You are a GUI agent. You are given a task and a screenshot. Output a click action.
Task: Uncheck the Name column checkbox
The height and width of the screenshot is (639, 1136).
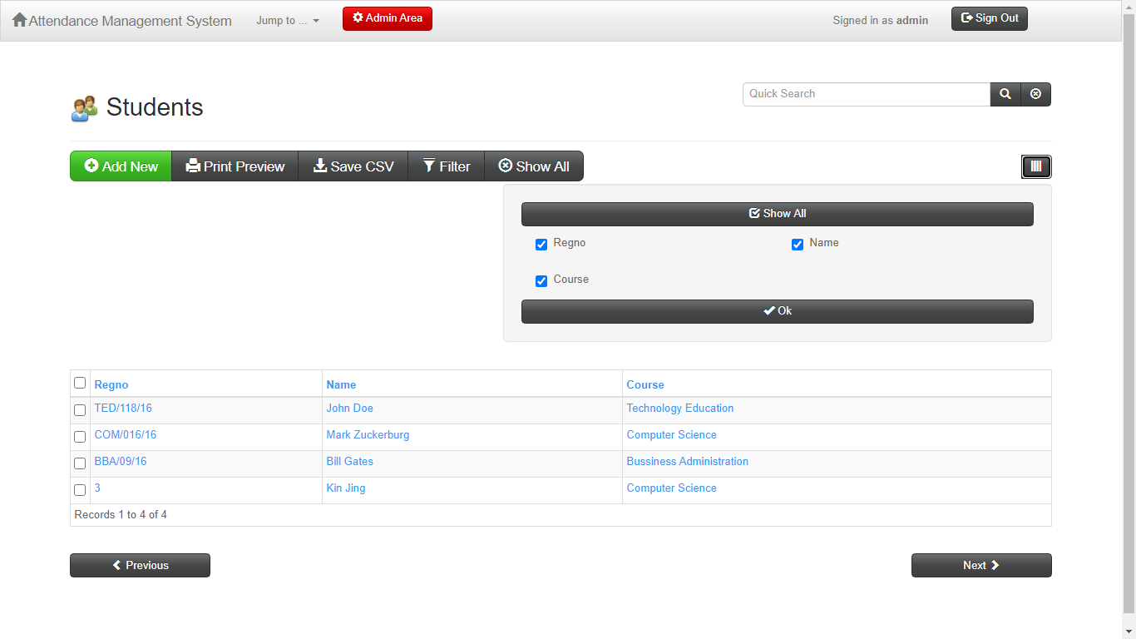[x=798, y=244]
